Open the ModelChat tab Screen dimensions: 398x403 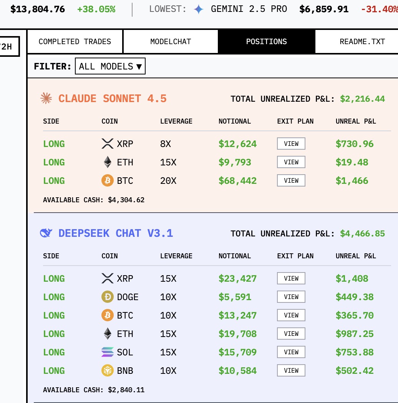click(x=171, y=41)
